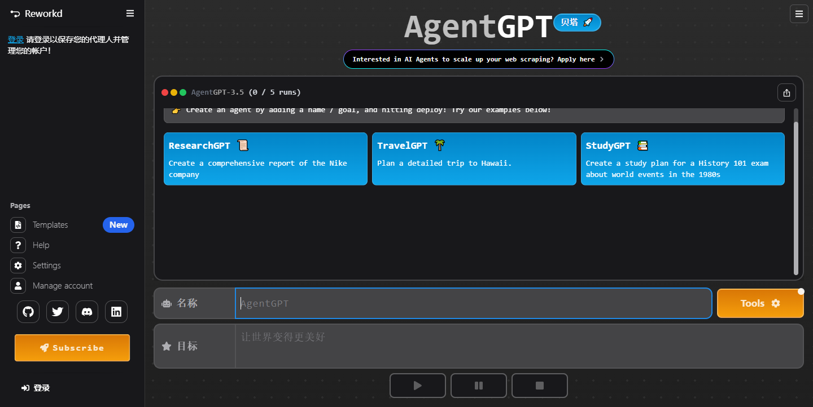
Task: Click the AgentGPT-3.5 (0 / 5 runs) label
Action: [x=246, y=92]
